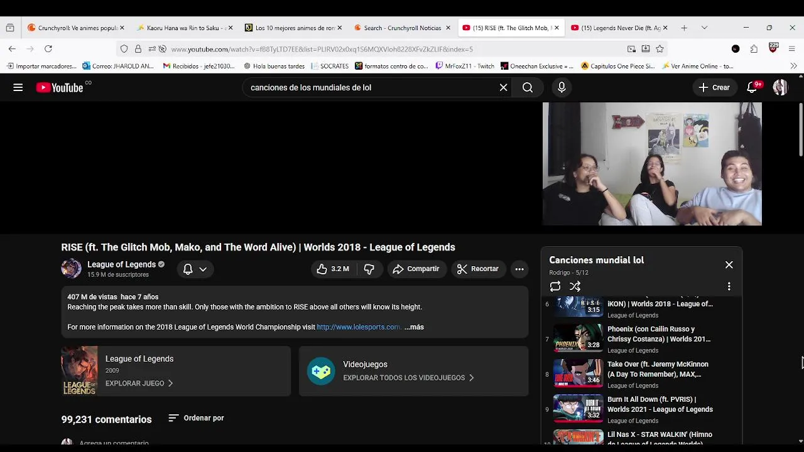The height and width of the screenshot is (452, 804).
Task: Close the Kaoru Hana wa Rin tab
Action: tap(231, 28)
